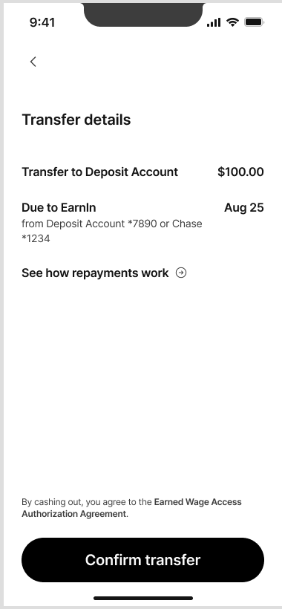Screen dimensions: 282x609
Task: Tap the back chevron arrow
Action: [x=33, y=62]
